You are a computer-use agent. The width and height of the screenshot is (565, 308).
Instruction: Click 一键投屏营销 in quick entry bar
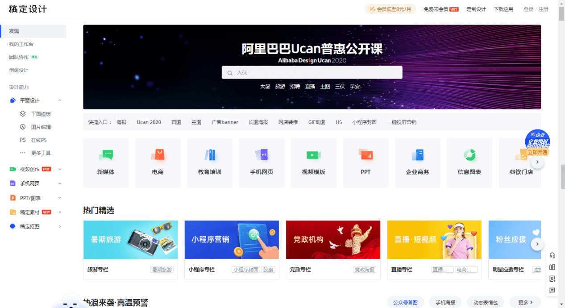tap(402, 122)
